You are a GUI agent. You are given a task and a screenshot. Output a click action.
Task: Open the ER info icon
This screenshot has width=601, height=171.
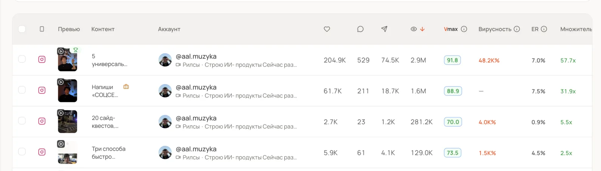pos(544,29)
